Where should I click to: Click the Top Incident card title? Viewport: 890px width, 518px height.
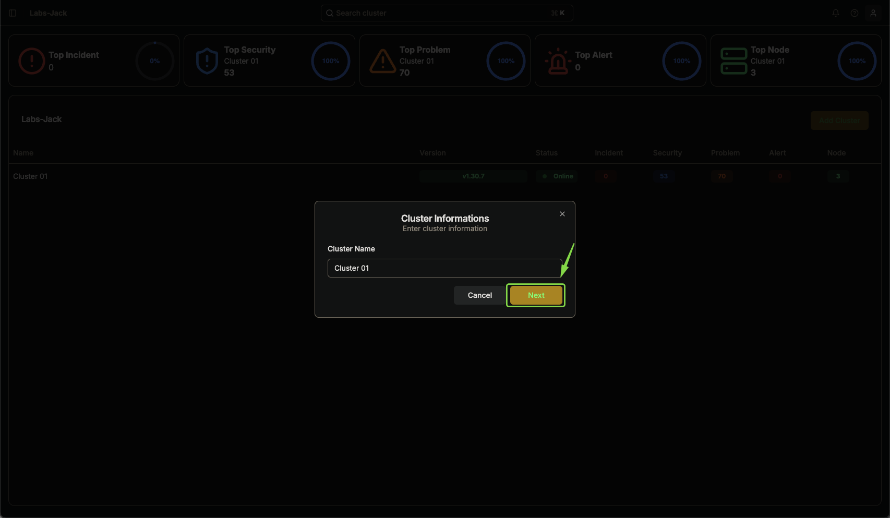pos(74,55)
